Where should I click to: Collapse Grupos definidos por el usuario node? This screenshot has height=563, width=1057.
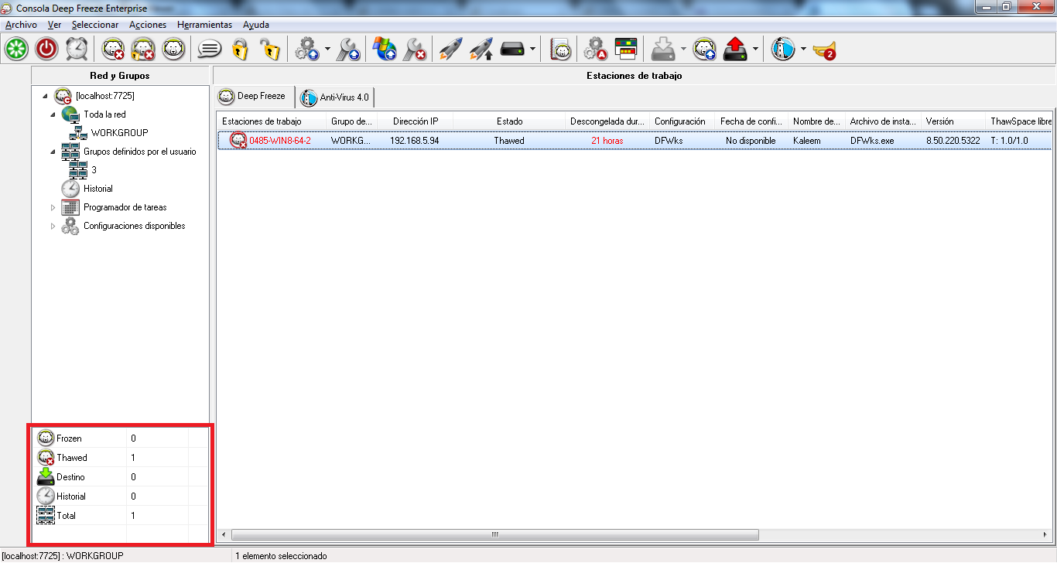coord(53,152)
